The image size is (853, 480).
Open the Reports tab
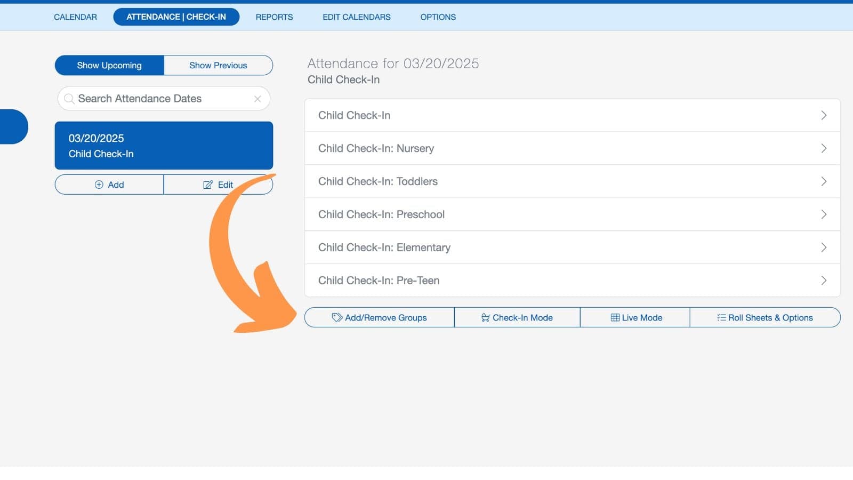point(274,17)
